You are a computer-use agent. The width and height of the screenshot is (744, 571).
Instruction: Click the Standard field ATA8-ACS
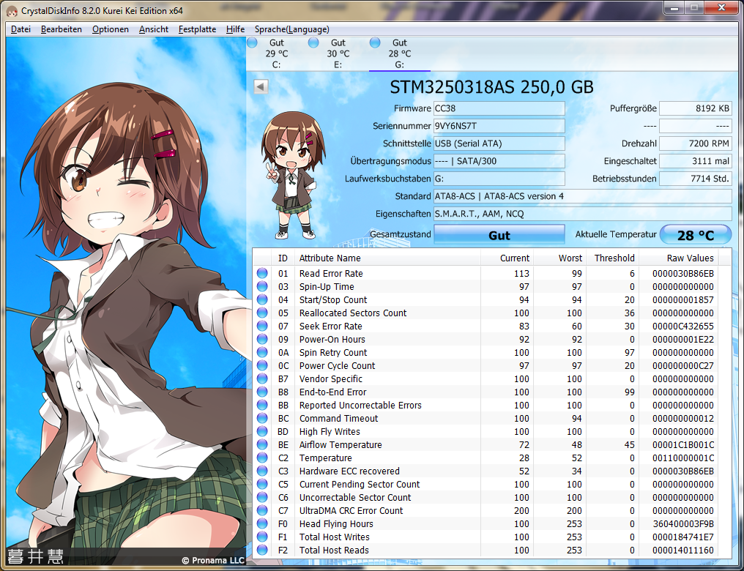tap(583, 196)
